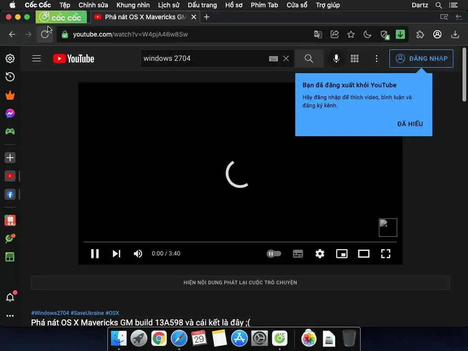Mute the video volume

[x=138, y=254]
